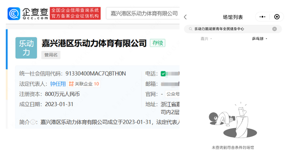Click the green verified phone checkmark
295x158 pixels.
[163, 74]
